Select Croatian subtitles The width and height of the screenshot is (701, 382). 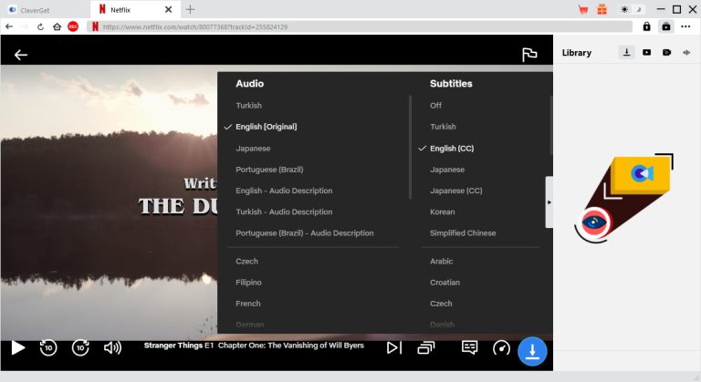point(445,283)
